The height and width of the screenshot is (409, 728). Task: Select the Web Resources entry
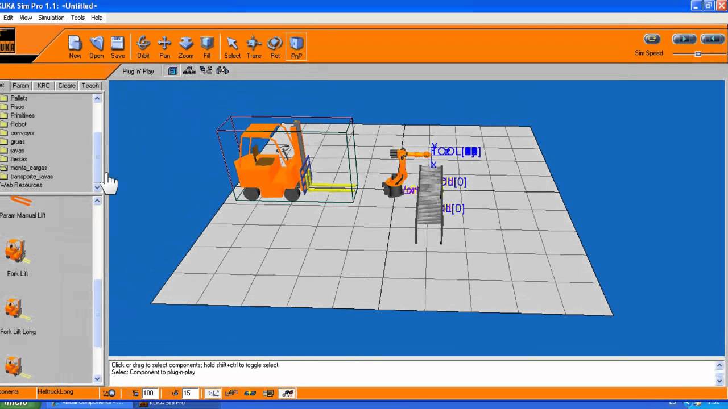[21, 185]
